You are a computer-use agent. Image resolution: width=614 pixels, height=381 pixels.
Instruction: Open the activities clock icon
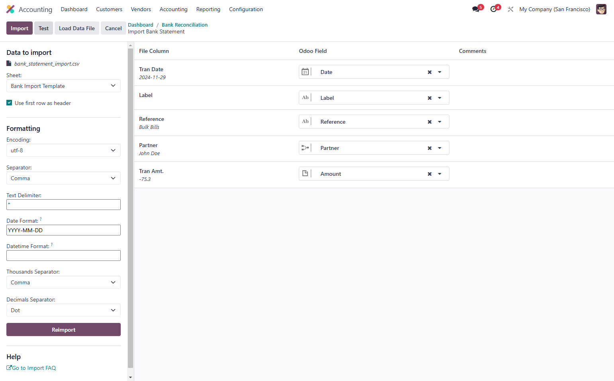click(494, 9)
